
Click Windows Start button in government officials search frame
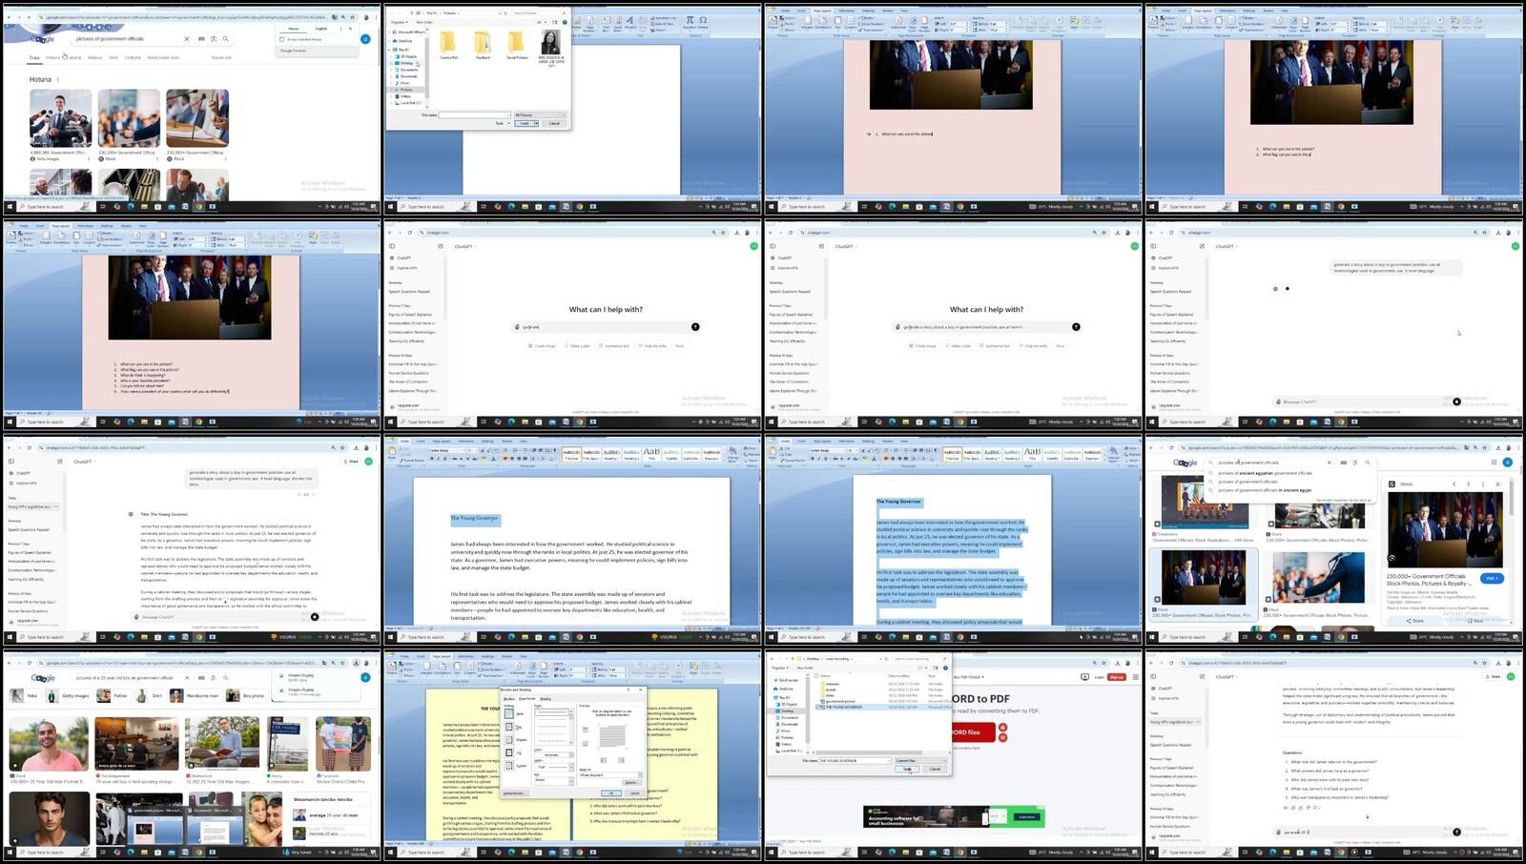click(x=10, y=206)
